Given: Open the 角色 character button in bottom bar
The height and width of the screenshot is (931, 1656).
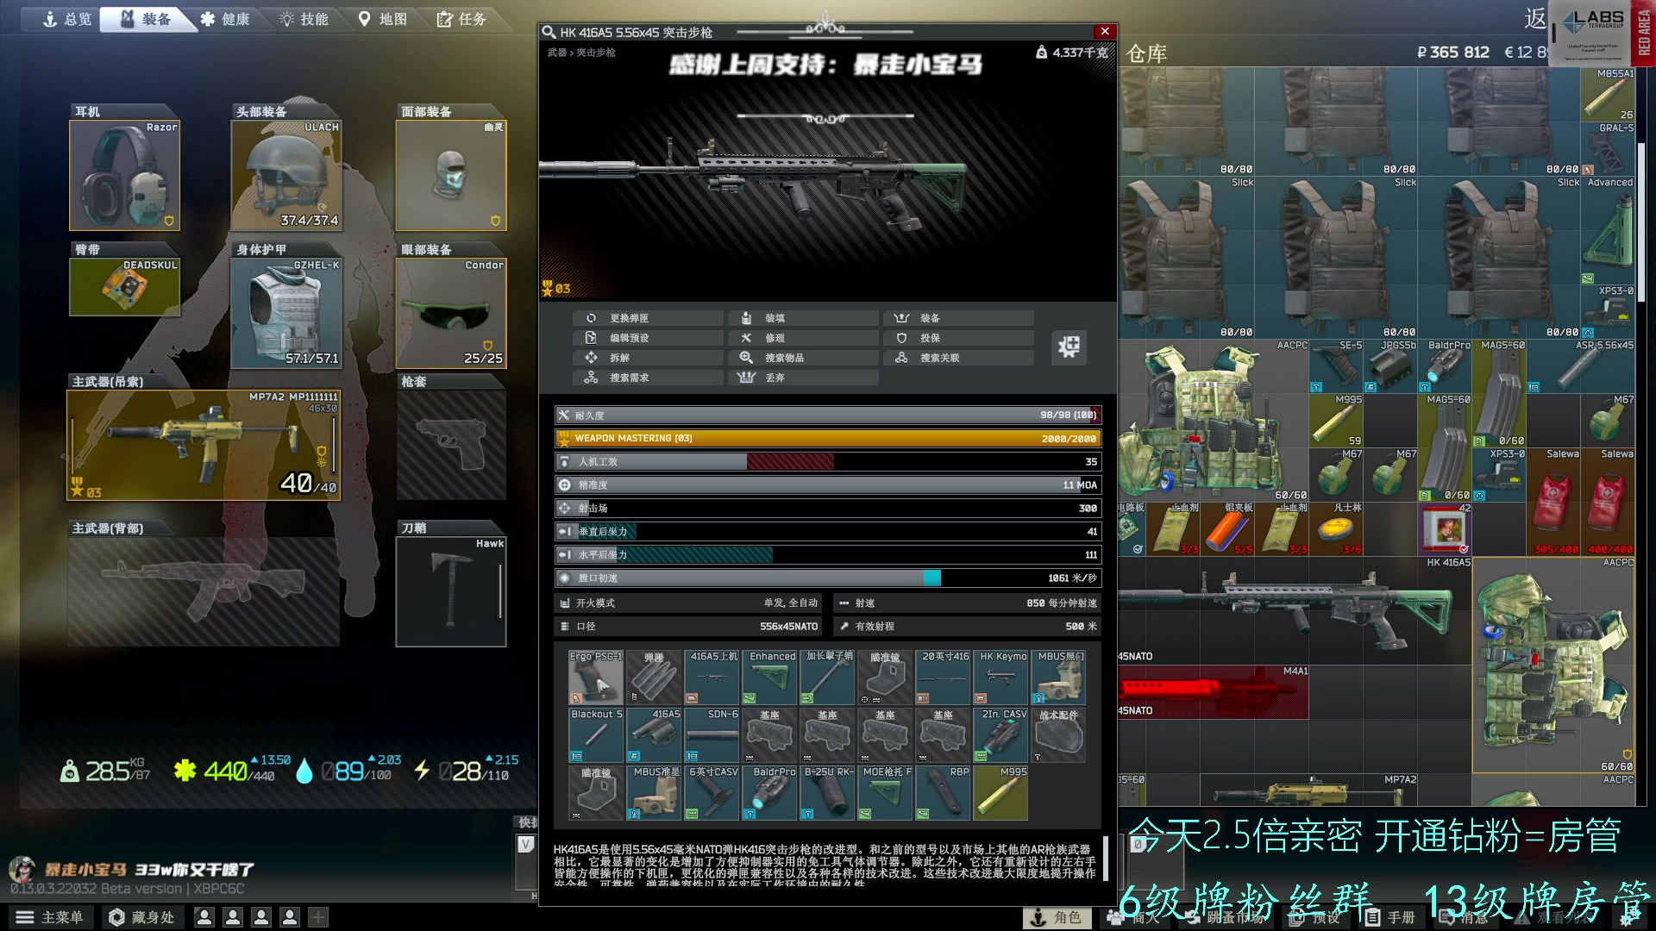Looking at the screenshot, I should pyautogui.click(x=1057, y=917).
